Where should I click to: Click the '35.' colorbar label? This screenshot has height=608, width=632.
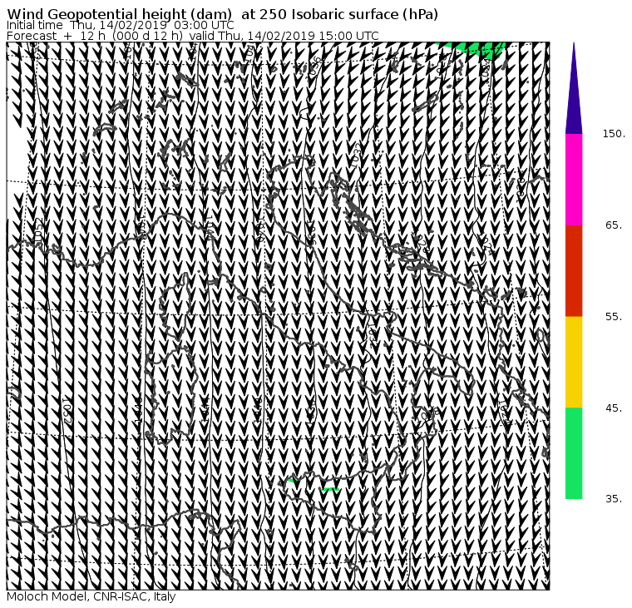[x=614, y=499]
